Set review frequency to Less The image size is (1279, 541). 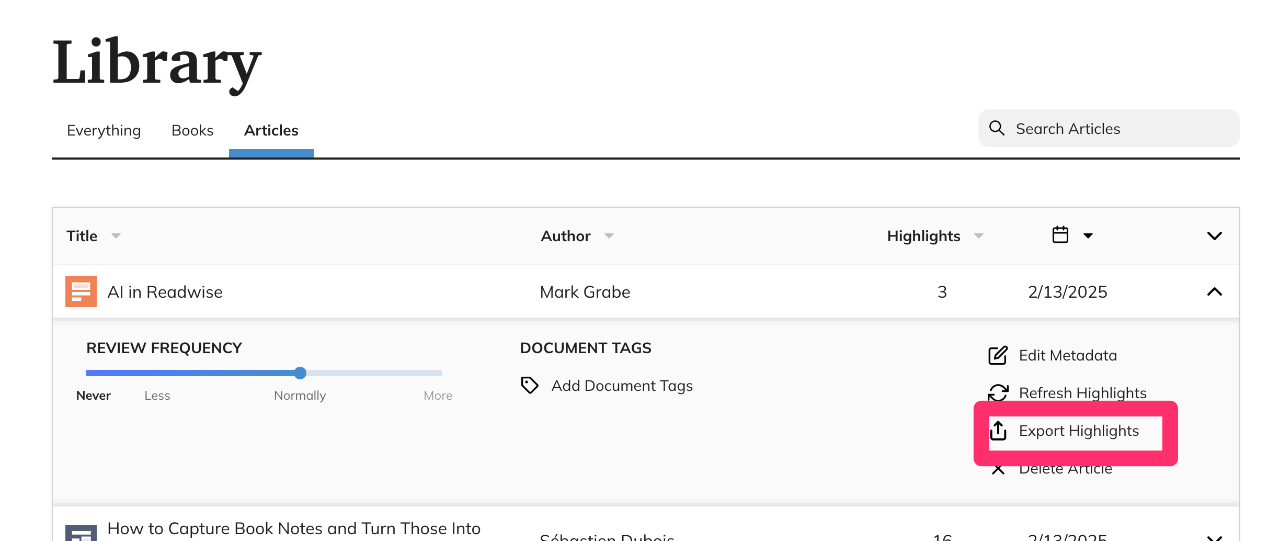(x=157, y=396)
